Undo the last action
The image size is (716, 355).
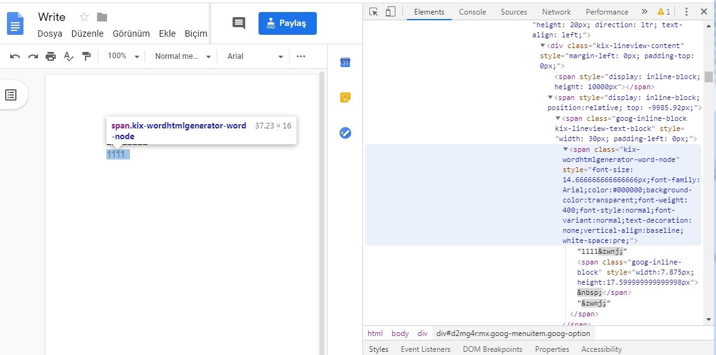click(x=15, y=56)
